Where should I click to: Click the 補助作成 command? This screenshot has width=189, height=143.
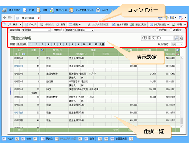pos(47,25)
